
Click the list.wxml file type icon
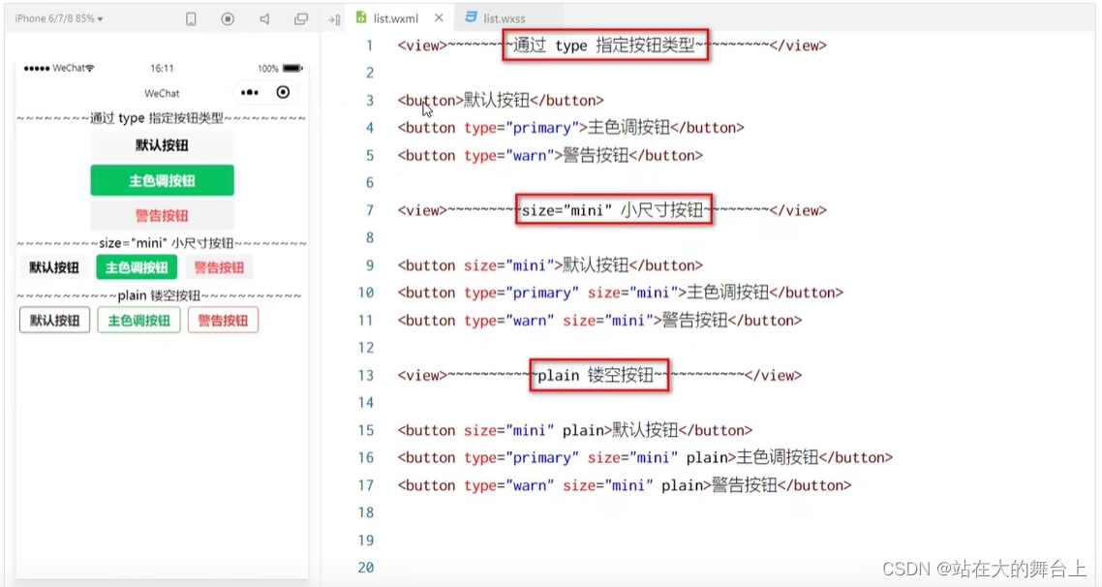[x=361, y=17]
